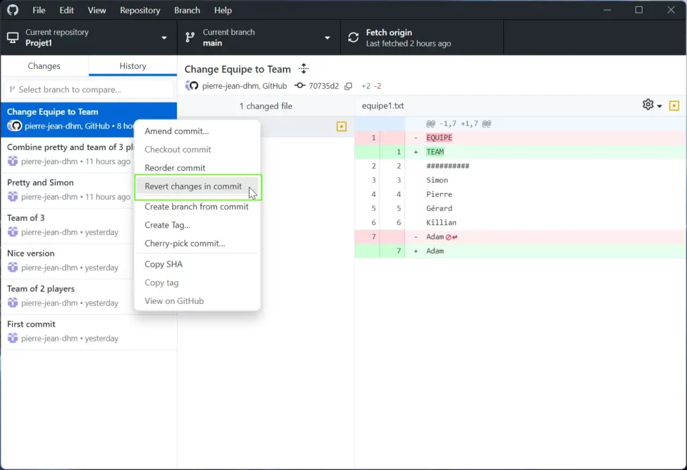Screen dimensions: 687x470
Task: Click the avatar on Combine pretty commit
Action: pyautogui.click(x=13, y=161)
